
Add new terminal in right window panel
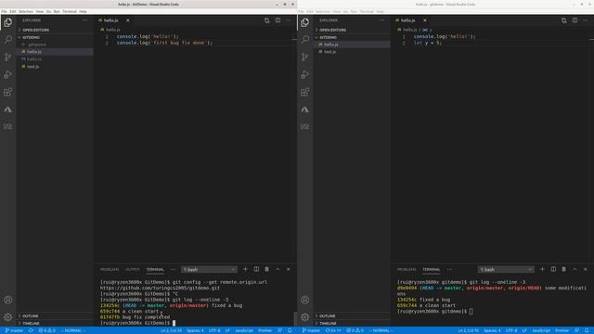(542, 269)
